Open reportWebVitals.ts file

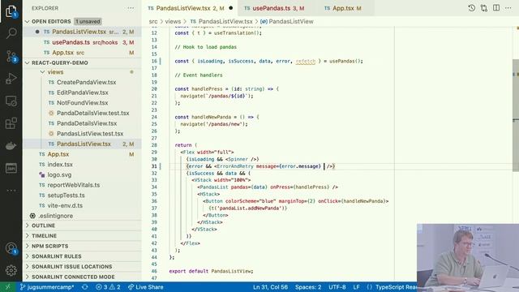coord(83,185)
